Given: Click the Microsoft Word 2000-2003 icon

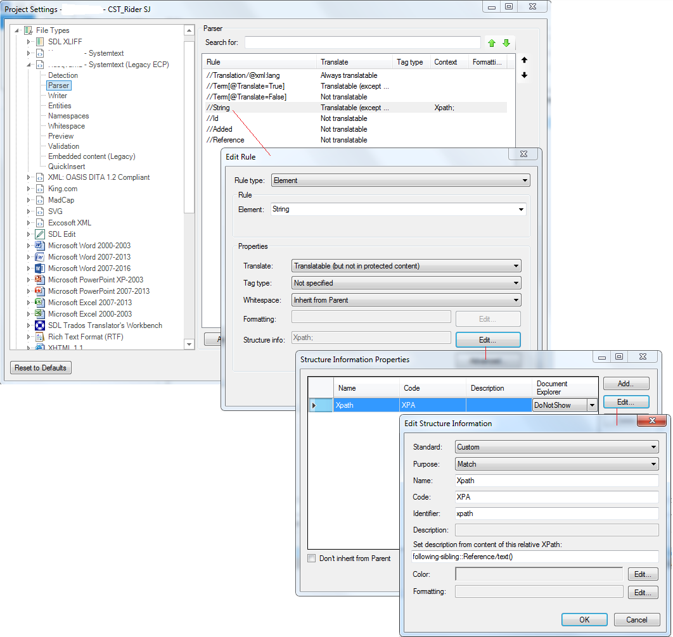Looking at the screenshot, I should 40,245.
